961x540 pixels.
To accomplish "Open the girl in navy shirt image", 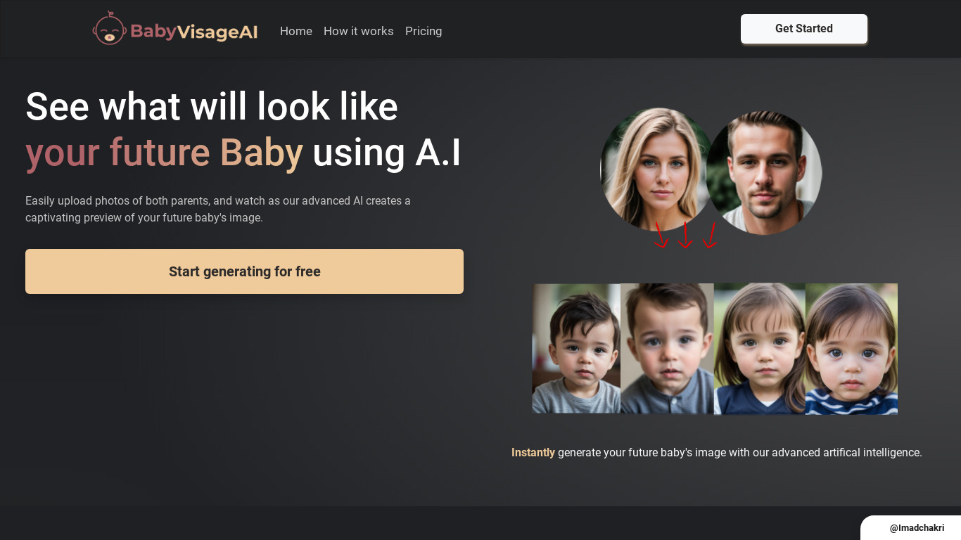I will pyautogui.click(x=760, y=349).
